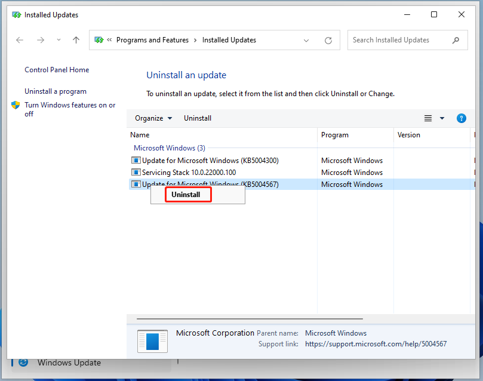Screen dimensions: 483x381
Task: Click Microsoft Windows program cell for KB5004300
Action: pyautogui.click(x=352, y=161)
